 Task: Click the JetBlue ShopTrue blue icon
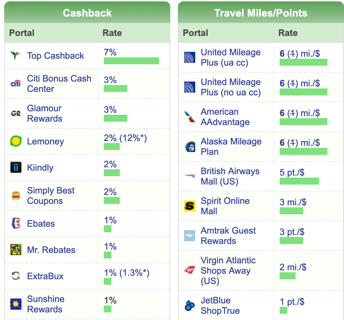[x=190, y=305]
